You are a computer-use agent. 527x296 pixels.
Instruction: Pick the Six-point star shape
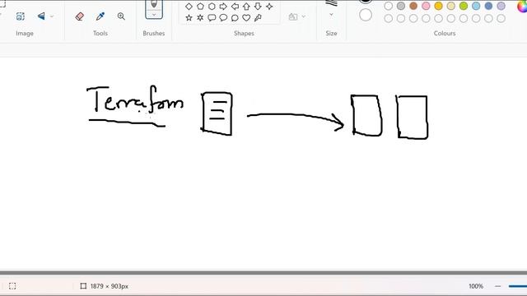tap(200, 18)
